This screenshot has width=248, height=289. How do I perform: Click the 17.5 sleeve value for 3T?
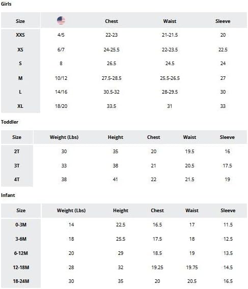227,166
